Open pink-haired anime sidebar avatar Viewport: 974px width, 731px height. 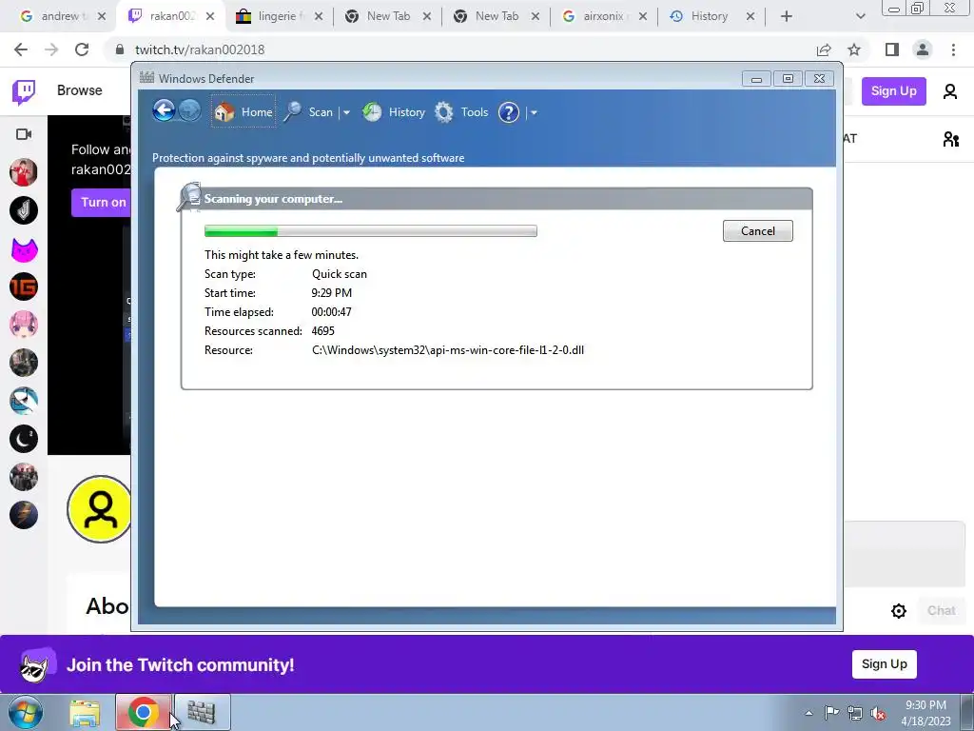click(x=24, y=325)
